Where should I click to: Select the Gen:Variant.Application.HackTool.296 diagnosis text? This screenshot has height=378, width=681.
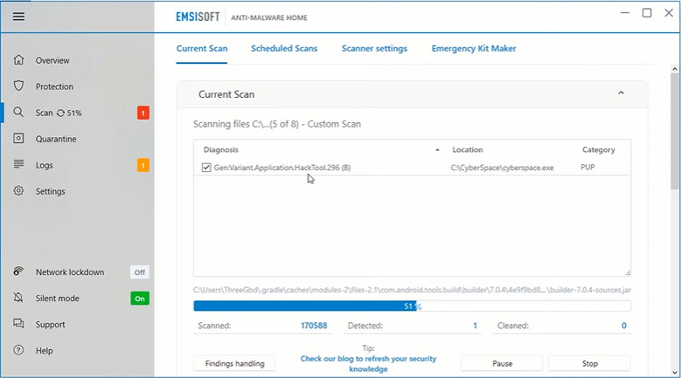[x=282, y=168]
